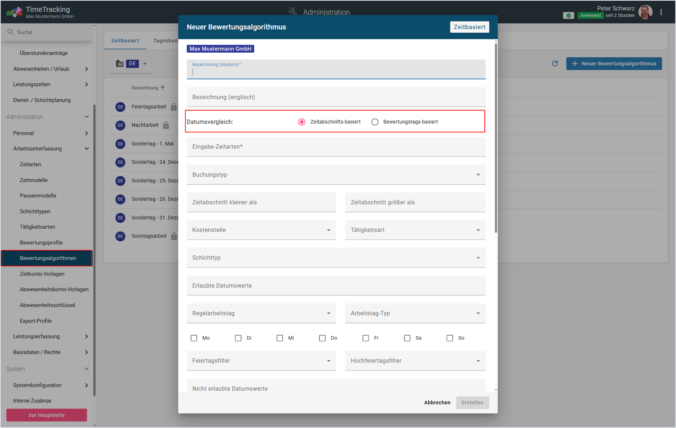The height and width of the screenshot is (428, 676).
Task: Click the DE badge of Sonntagsarbeit
Action: point(120,236)
